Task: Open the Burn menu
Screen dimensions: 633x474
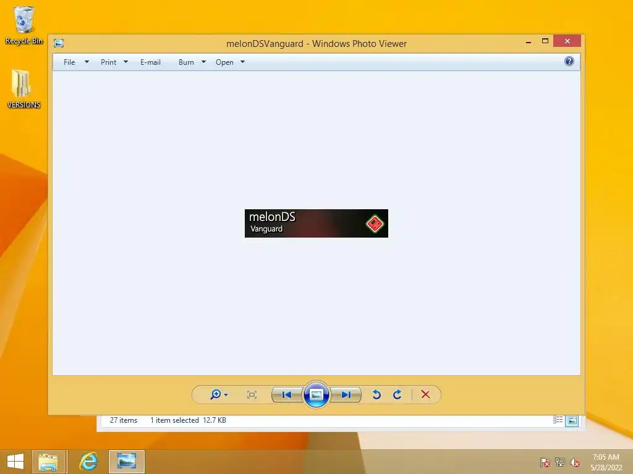Action: click(186, 62)
